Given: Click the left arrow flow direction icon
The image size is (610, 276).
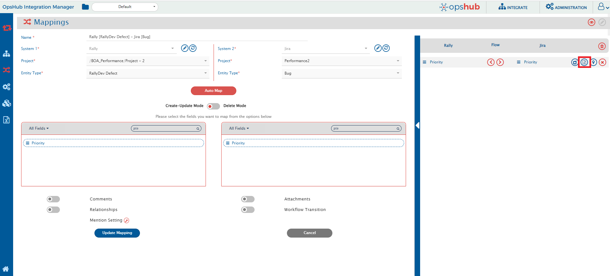Looking at the screenshot, I should 491,62.
